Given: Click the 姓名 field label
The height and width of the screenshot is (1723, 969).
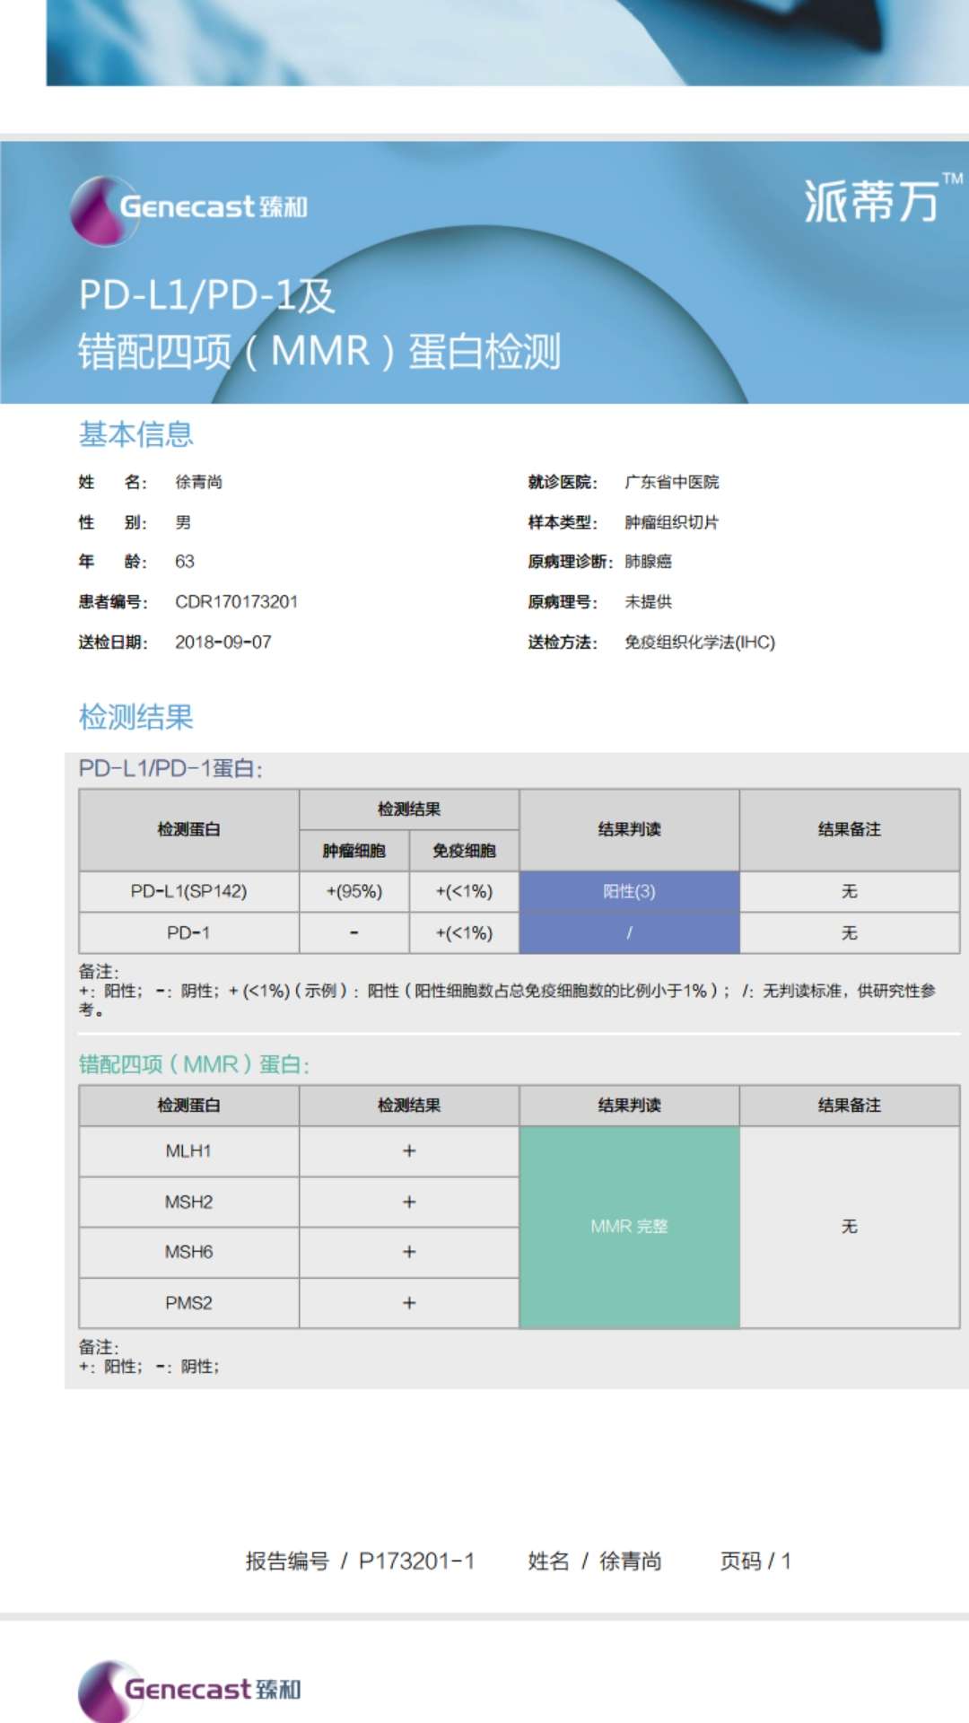Looking at the screenshot, I should 113,482.
